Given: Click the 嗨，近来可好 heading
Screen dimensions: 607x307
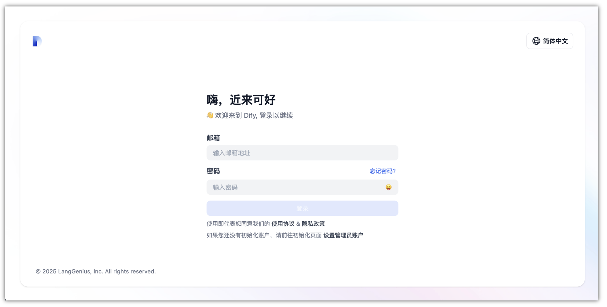Looking at the screenshot, I should tap(241, 100).
